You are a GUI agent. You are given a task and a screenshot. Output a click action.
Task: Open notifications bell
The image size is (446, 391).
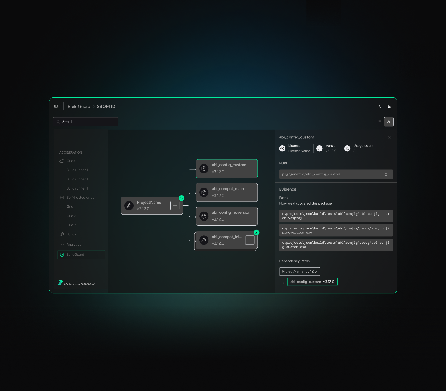pos(381,106)
